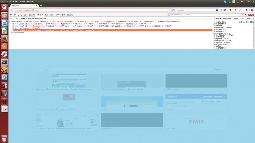Open System Settings from the dock
The image size is (255, 143).
pyautogui.click(x=4, y=54)
